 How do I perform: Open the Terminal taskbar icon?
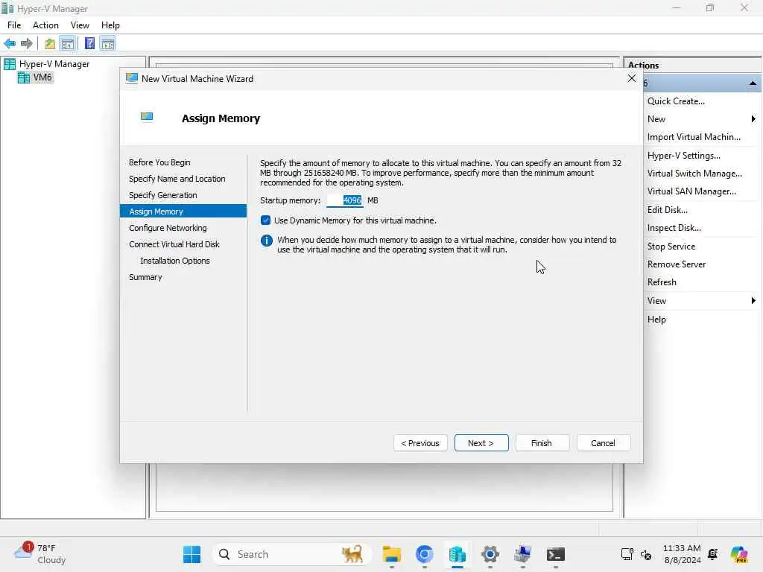(555, 554)
